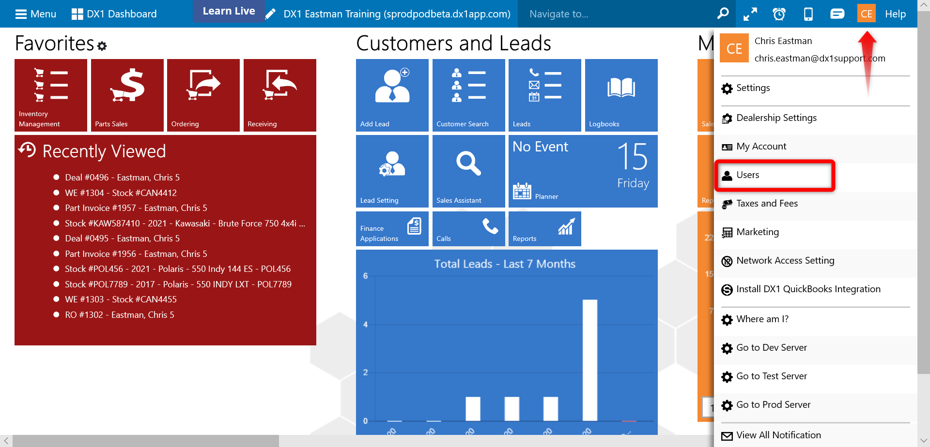Open the Calls tile

click(469, 229)
